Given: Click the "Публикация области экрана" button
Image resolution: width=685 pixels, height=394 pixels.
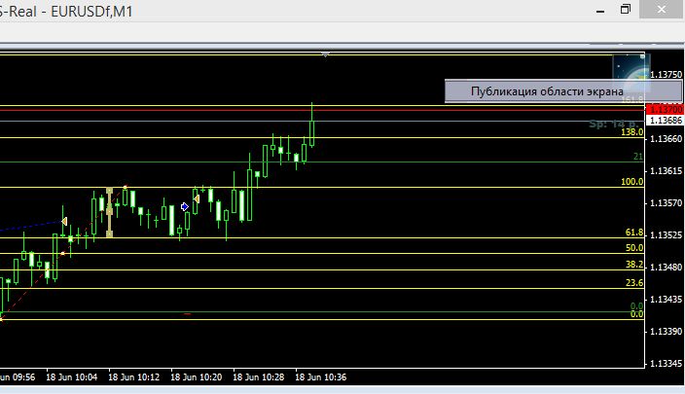Looking at the screenshot, I should 563,91.
